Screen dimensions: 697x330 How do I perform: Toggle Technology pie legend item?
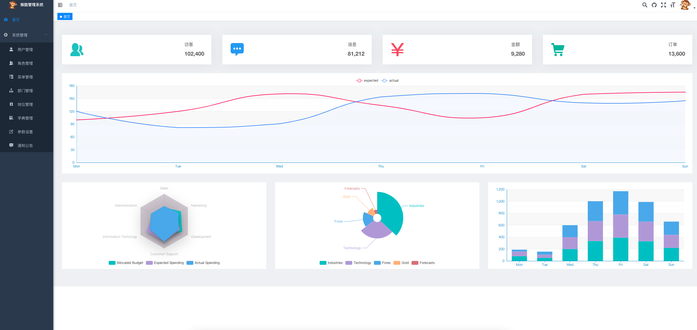(x=358, y=263)
